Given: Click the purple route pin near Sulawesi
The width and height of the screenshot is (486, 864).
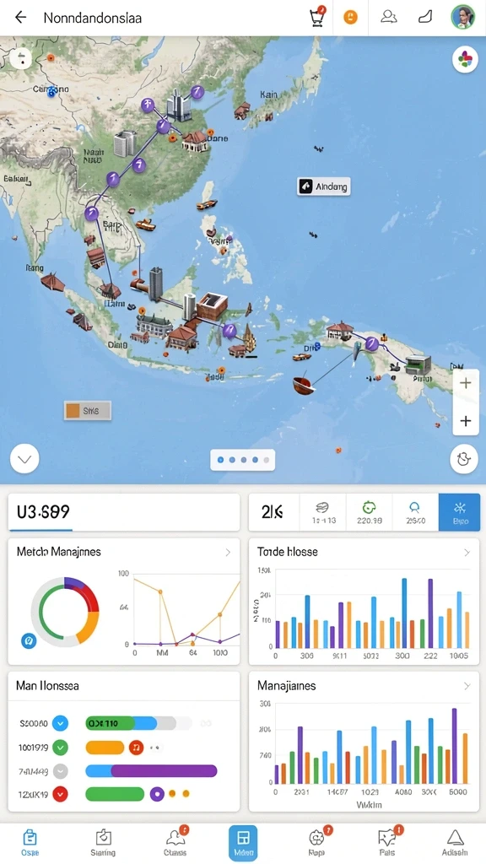Looking at the screenshot, I should pyautogui.click(x=229, y=331).
